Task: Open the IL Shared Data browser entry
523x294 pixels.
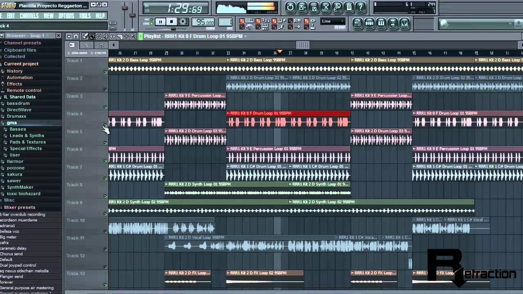Action: (x=20, y=97)
